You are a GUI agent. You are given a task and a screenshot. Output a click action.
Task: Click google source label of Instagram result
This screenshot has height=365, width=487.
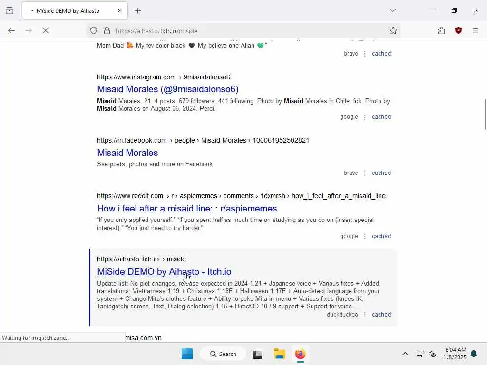349,117
